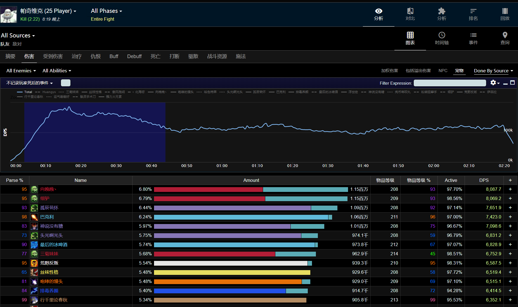Click class icon for 最后的冰啤酒

click(34, 245)
